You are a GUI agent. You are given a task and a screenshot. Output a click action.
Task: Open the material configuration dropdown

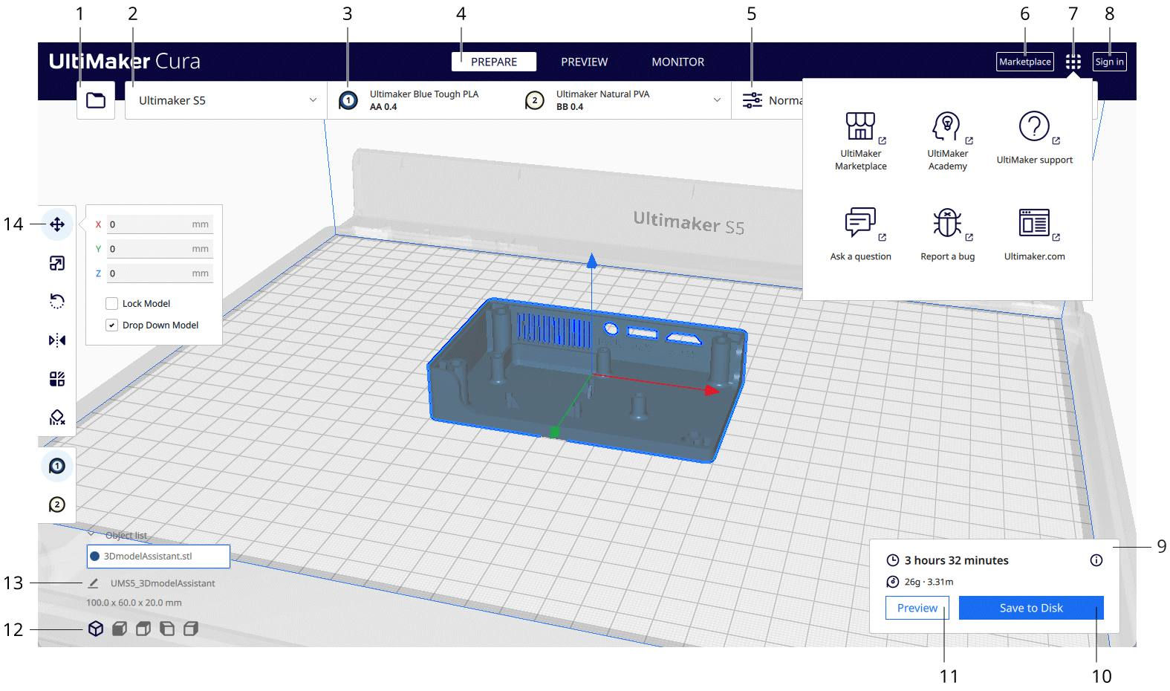716,100
